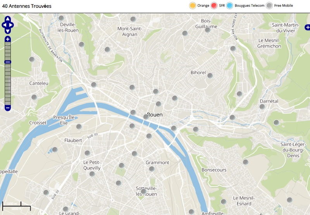Click the zoom slider handle
The image size is (310, 215).
(8, 62)
